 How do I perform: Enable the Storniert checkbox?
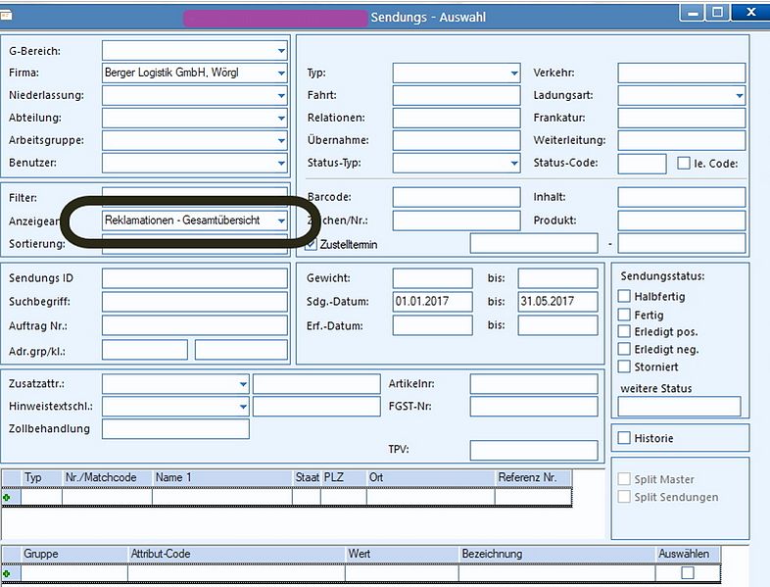pos(624,367)
